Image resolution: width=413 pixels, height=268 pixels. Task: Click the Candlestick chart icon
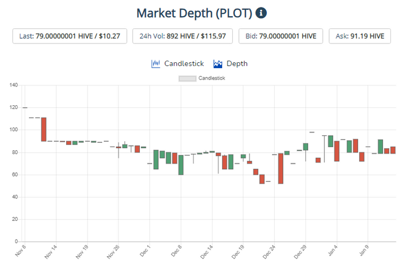coord(155,64)
